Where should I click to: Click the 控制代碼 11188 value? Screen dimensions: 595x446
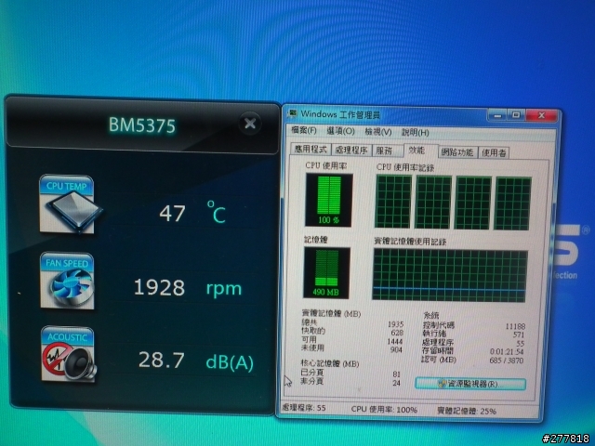515,326
